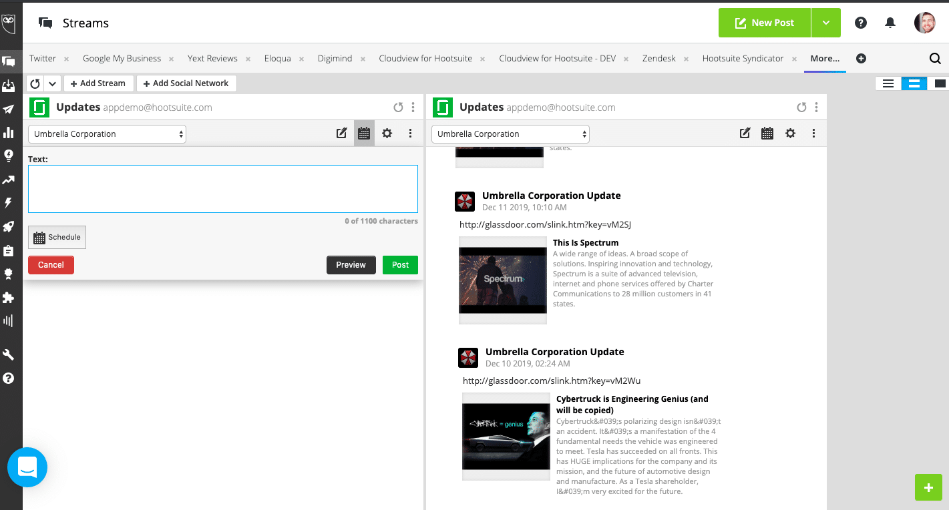Open gear settings in compose-form stream
Viewport: 949px width, 510px height.
point(387,134)
